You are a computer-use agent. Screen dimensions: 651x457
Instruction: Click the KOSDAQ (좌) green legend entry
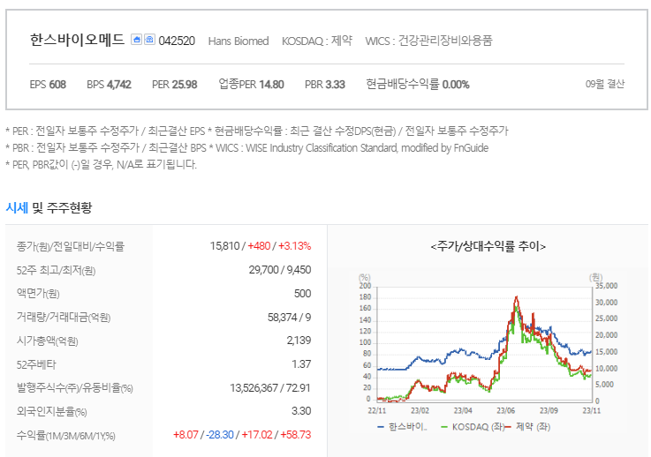pyautogui.click(x=473, y=426)
